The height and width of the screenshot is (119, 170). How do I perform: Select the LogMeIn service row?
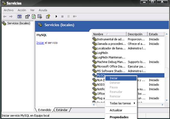(x=128, y=53)
